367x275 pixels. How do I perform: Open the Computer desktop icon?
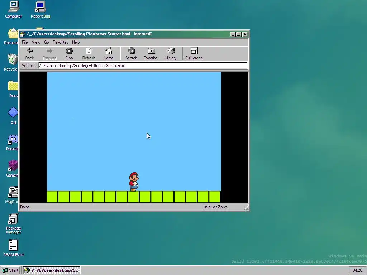14,10
